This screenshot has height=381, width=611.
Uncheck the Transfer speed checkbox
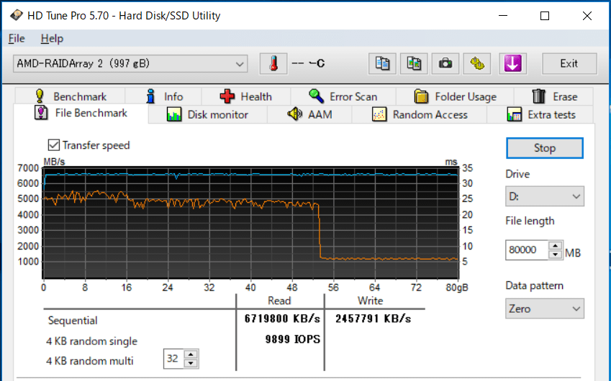click(53, 145)
